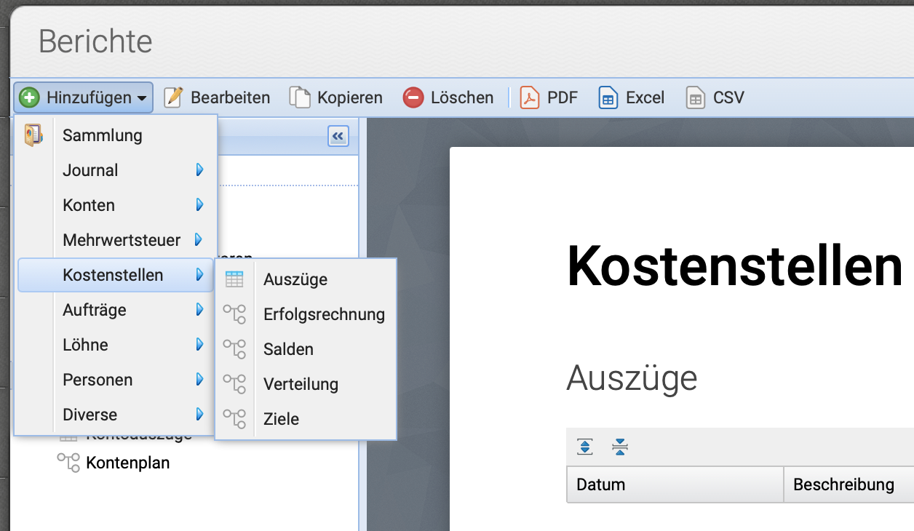Choose Auszüge in the submenu
Viewport: 914px width, 531px height.
click(306, 279)
